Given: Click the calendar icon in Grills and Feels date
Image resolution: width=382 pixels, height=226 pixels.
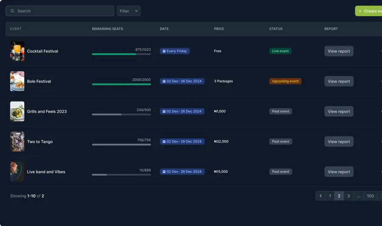Looking at the screenshot, I should pos(164,111).
